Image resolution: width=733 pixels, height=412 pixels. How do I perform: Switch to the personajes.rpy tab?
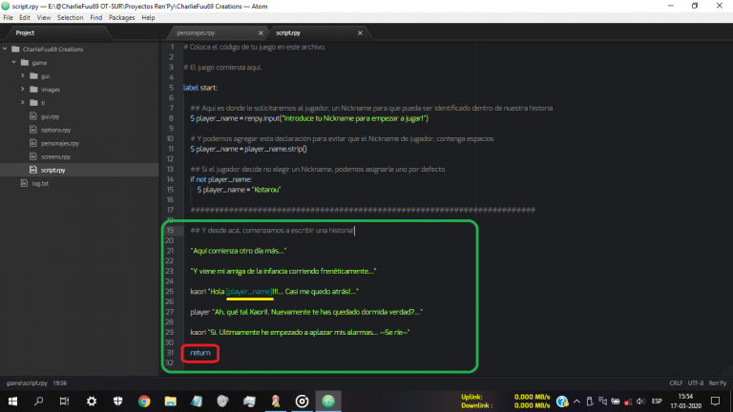(220, 32)
